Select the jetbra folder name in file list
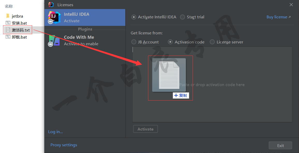The height and width of the screenshot is (153, 299). pos(17,16)
